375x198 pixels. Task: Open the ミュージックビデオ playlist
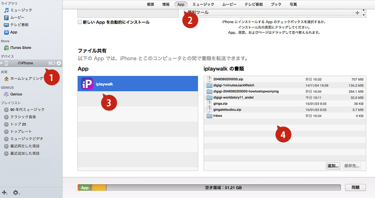(23, 138)
